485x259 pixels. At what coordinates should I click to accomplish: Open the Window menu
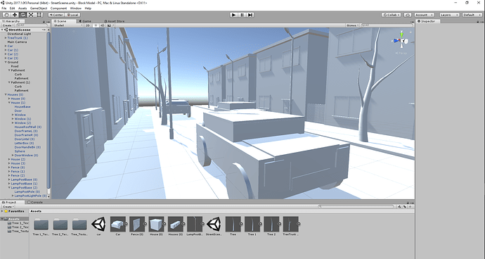76,8
